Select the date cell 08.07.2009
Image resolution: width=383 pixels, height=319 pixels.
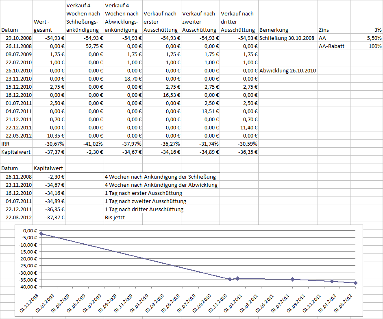click(16, 54)
